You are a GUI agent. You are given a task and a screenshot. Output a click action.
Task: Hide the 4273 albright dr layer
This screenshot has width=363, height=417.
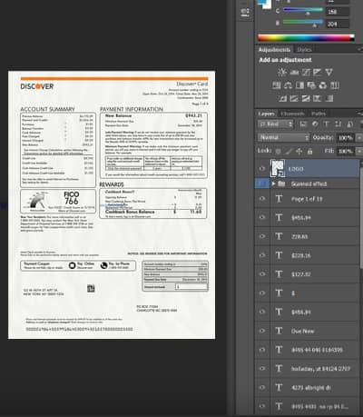coord(262,387)
